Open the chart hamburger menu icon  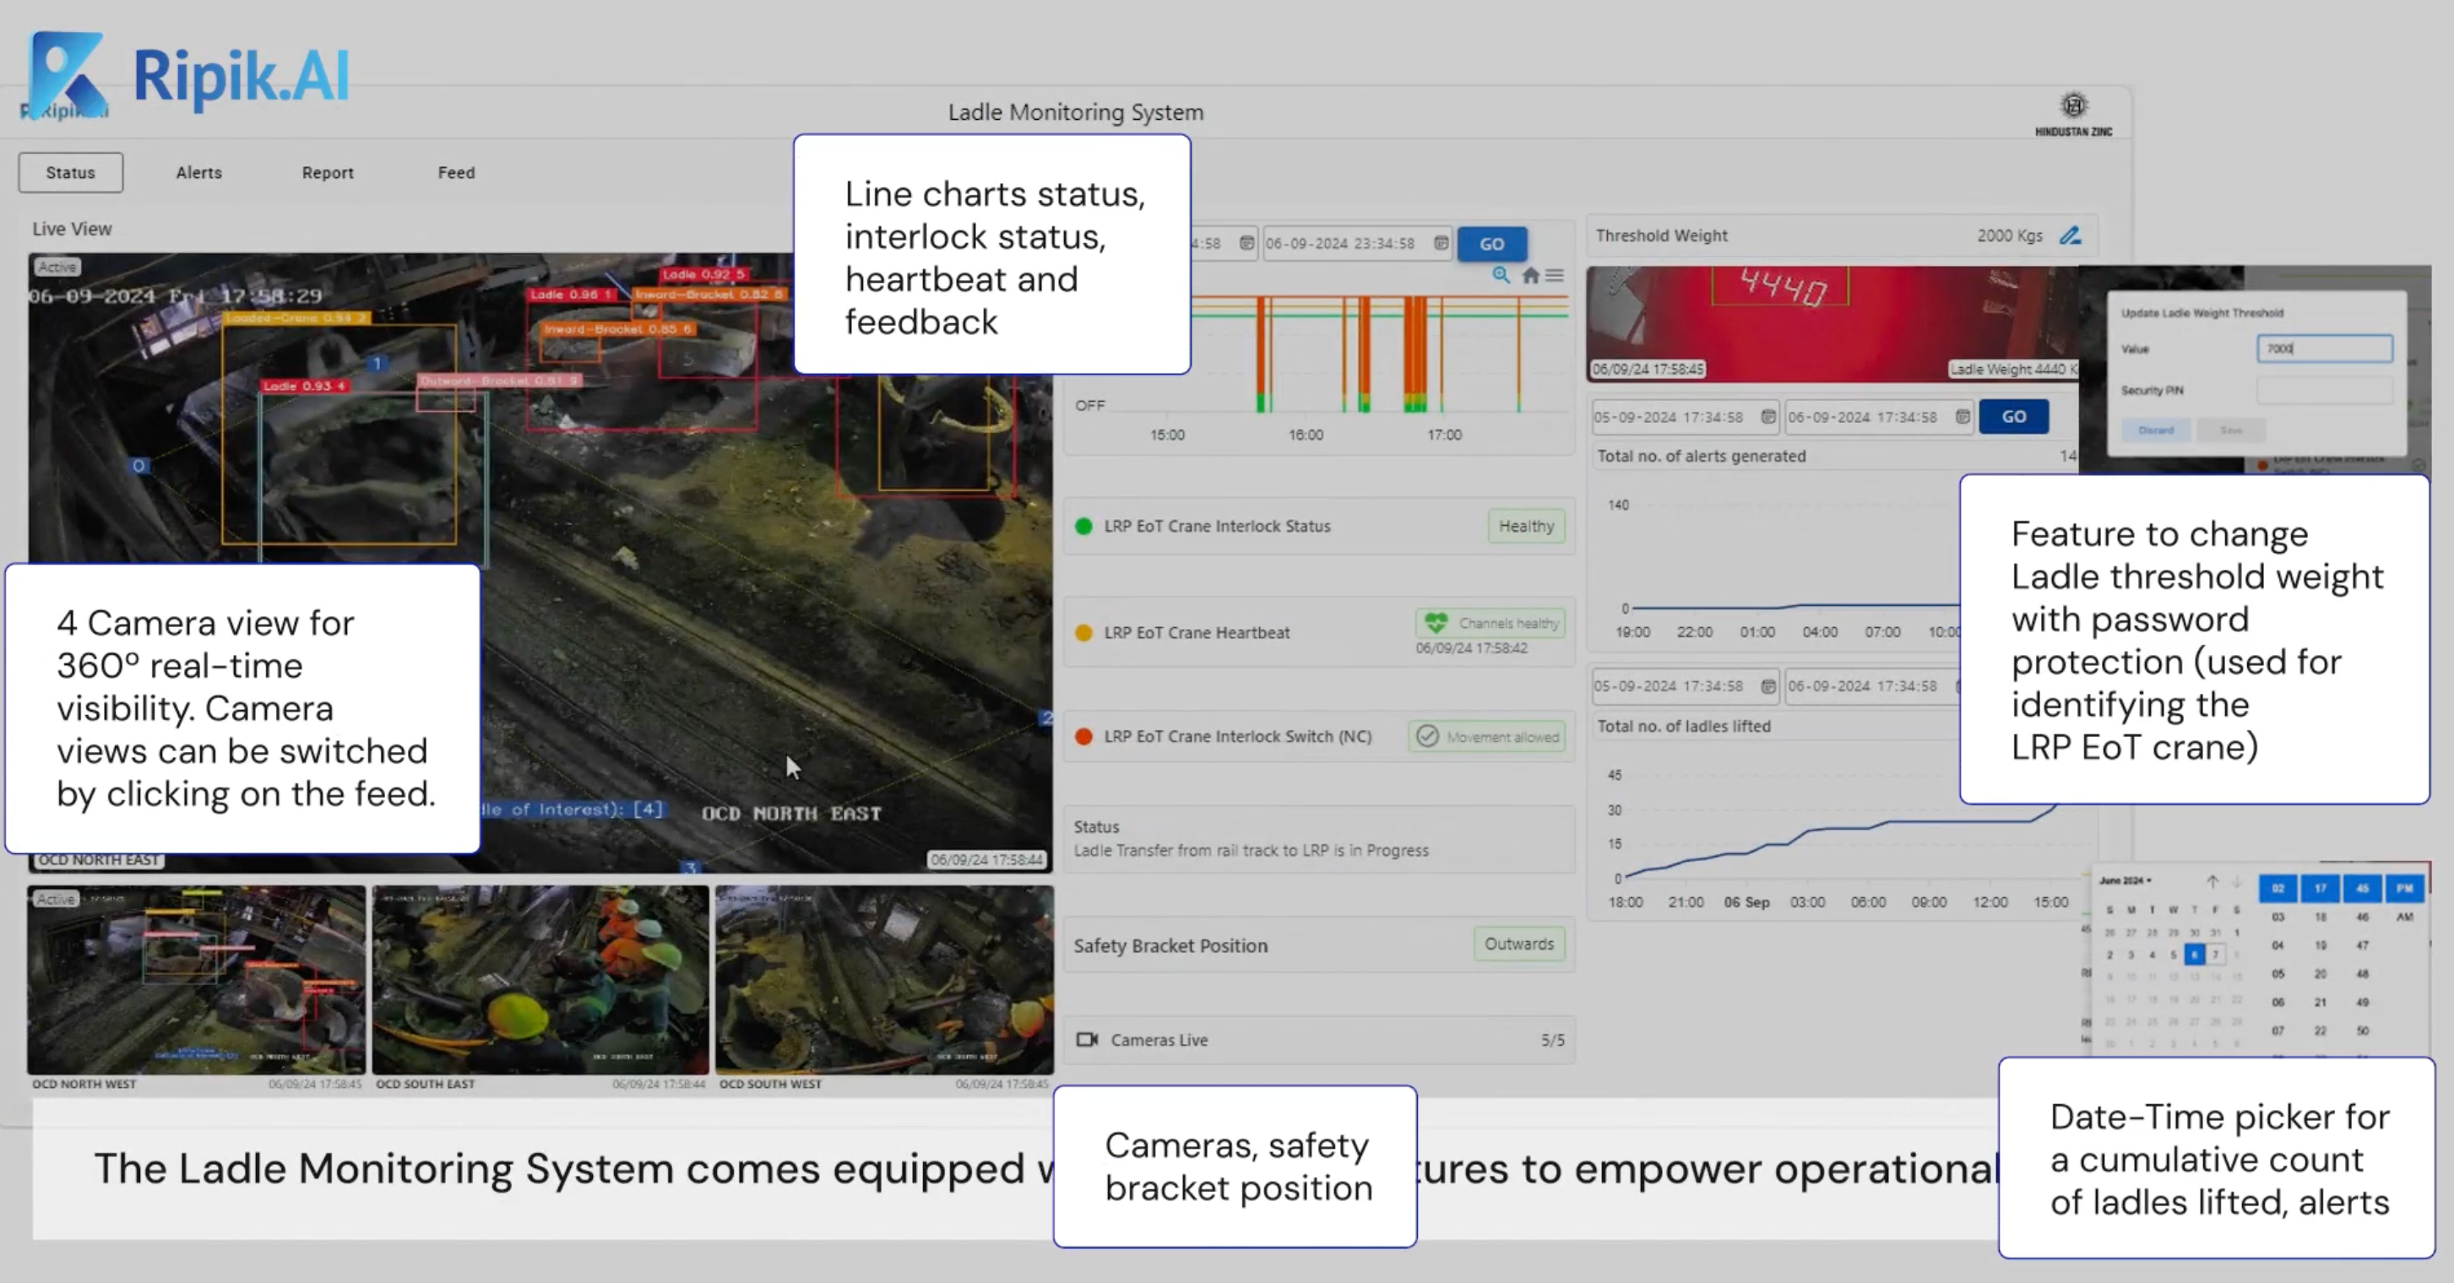1555,275
